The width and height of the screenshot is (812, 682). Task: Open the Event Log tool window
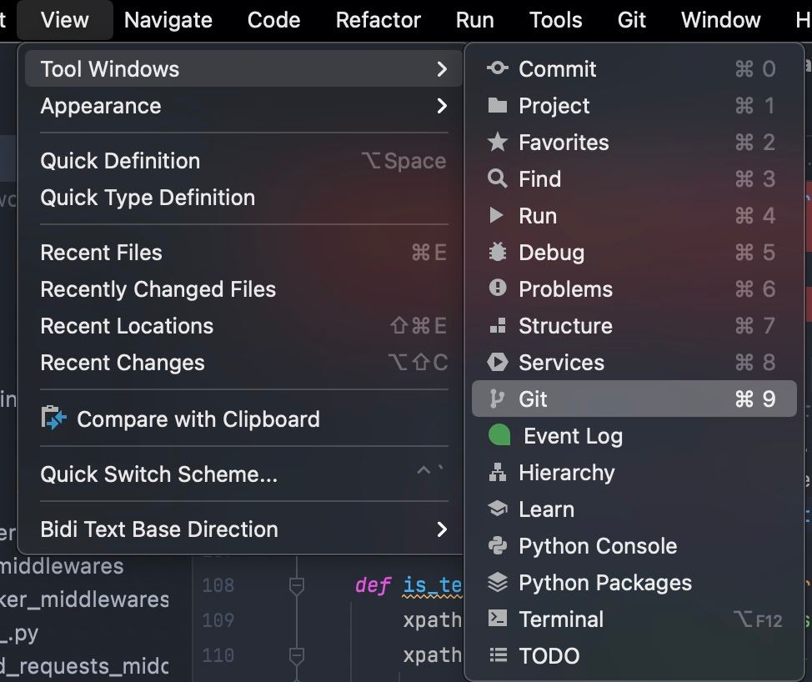[x=573, y=436]
